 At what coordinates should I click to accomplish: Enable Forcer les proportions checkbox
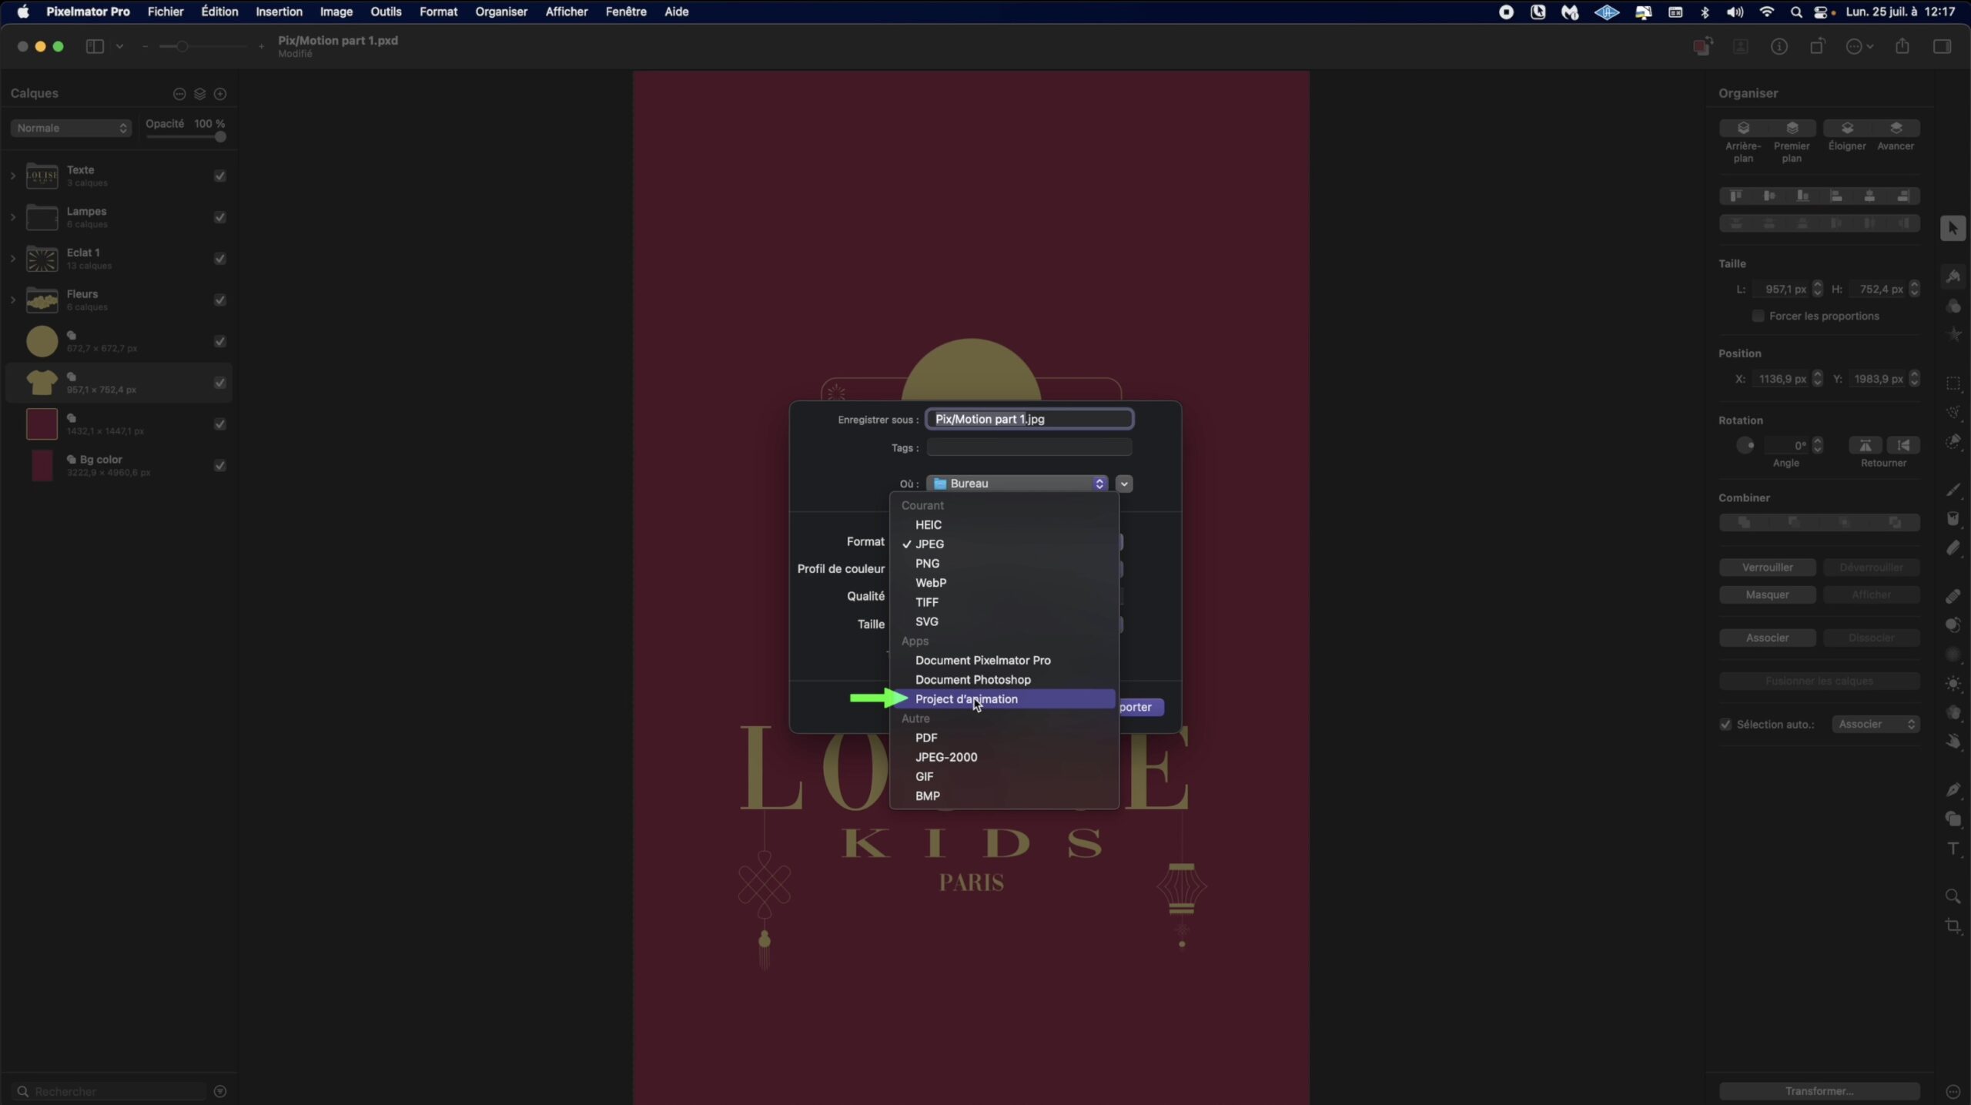click(1758, 316)
